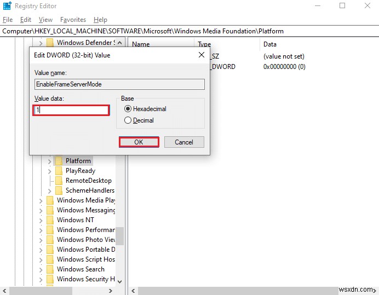This screenshot has height=295, width=379.
Task: Expand the Windows Security Health key
Action: [x=41, y=280]
